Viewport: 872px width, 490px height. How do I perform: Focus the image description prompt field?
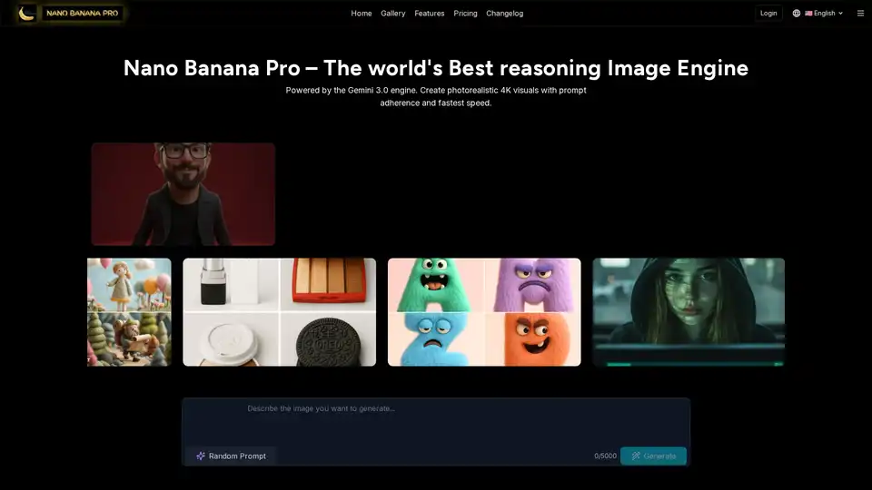(x=436, y=421)
